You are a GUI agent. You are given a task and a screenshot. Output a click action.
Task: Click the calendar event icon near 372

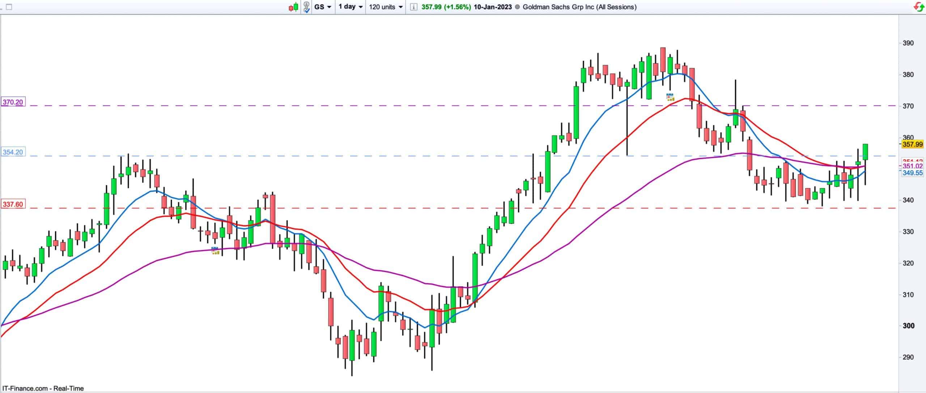[670, 97]
